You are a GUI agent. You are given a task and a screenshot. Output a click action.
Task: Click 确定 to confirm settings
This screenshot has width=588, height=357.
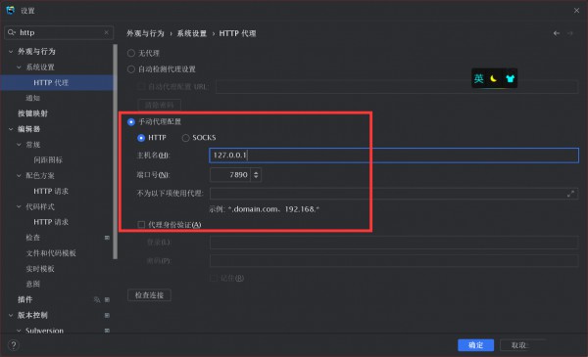pos(475,345)
